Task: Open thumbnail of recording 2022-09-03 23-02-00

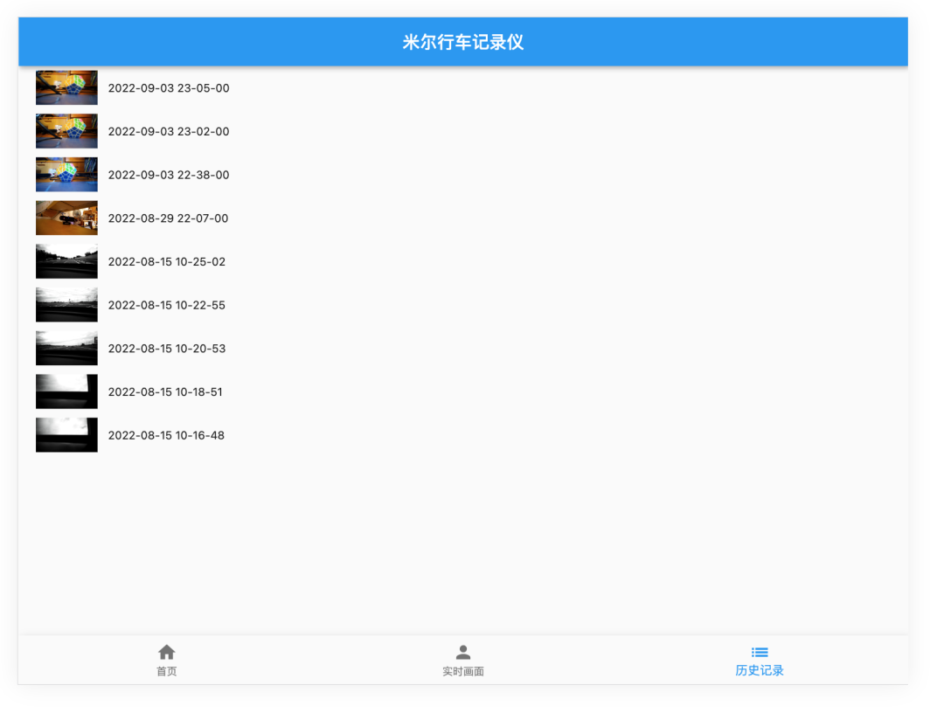Action: point(66,131)
